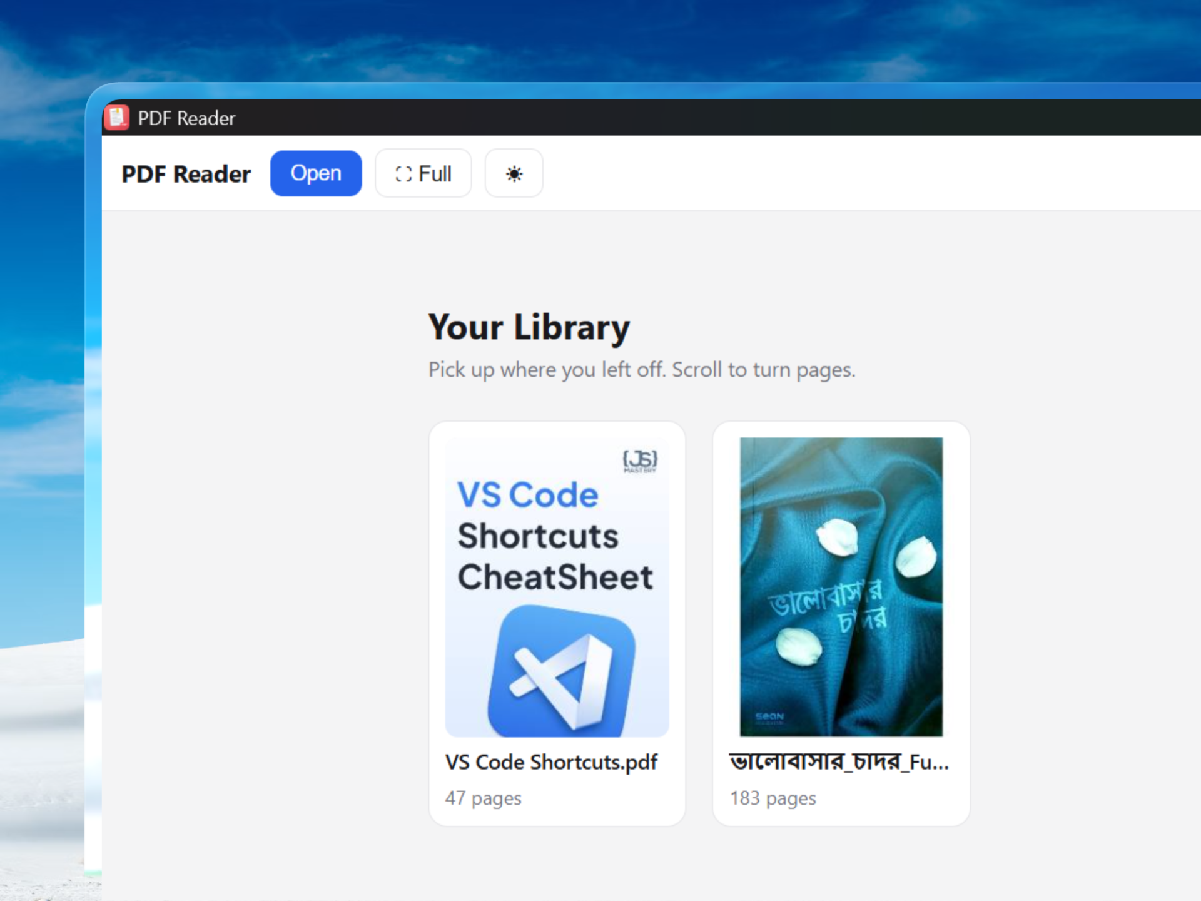
Task: Click the PDF Reader heading in the toolbar
Action: 186,174
